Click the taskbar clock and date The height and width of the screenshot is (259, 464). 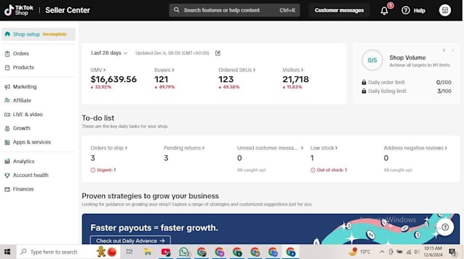tap(433, 251)
